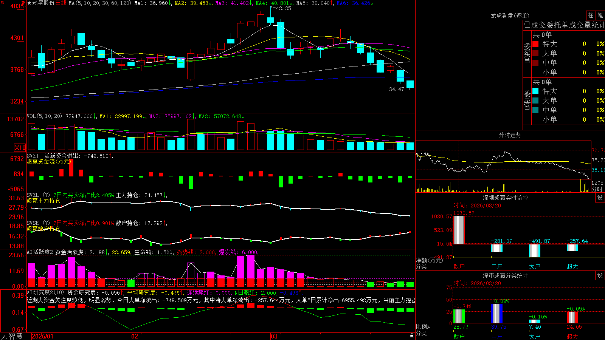
Task: Click the dark red 大单 buy-order swatch
Action: pos(535,53)
